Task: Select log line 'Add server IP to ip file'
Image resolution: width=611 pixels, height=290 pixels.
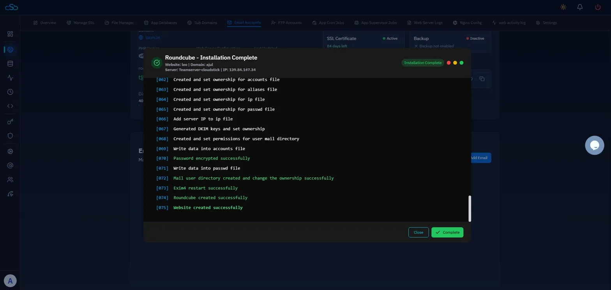Action: point(203,119)
